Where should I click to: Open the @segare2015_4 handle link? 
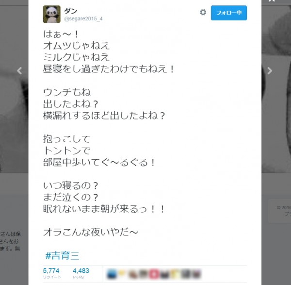point(83,19)
